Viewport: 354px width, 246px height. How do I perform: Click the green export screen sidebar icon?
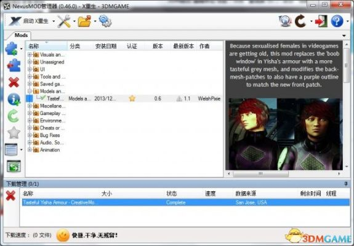[x=14, y=167]
